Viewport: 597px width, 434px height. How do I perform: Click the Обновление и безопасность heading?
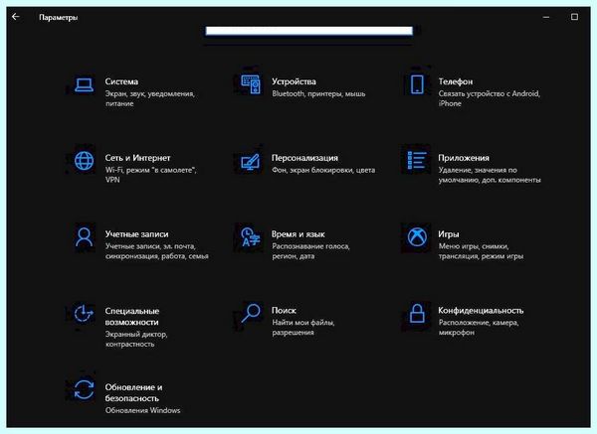pyautogui.click(x=133, y=392)
